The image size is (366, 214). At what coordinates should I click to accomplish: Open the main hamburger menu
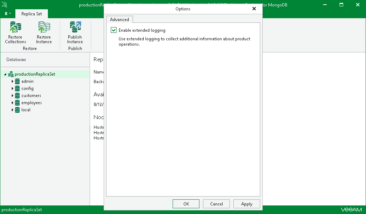8,14
